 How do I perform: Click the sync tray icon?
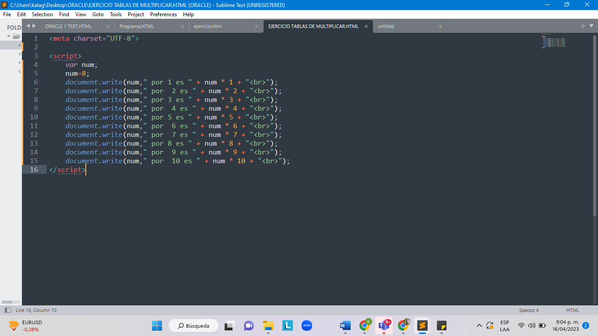(490, 326)
